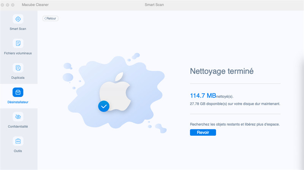Click the blue checkmark badge on apple

[x=104, y=106]
